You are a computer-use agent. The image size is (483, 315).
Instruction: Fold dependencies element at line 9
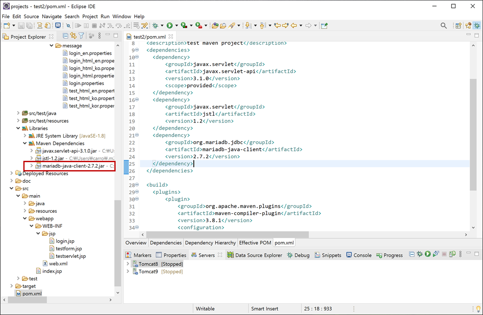137,50
